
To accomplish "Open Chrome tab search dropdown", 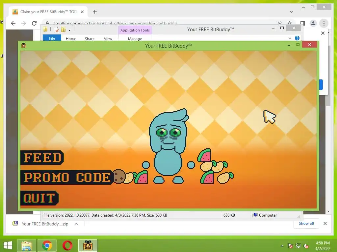I will pyautogui.click(x=291, y=12).
